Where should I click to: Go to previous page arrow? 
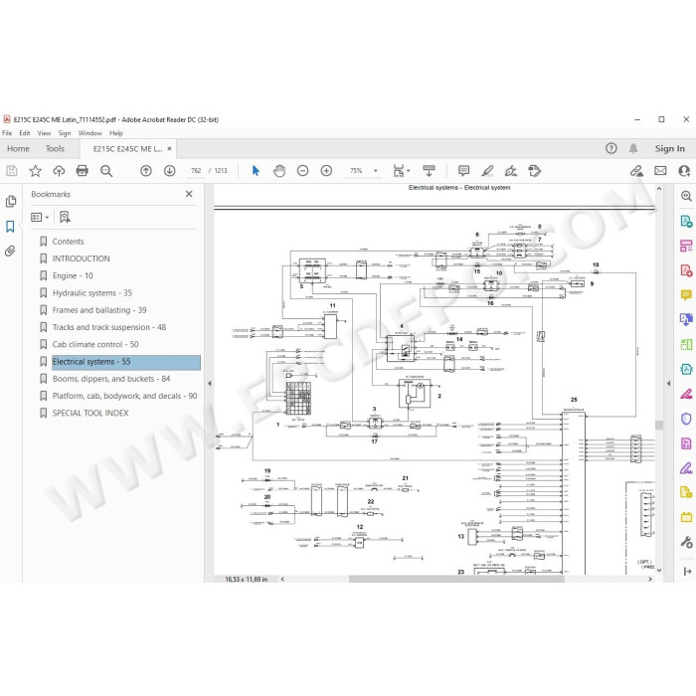point(146,171)
